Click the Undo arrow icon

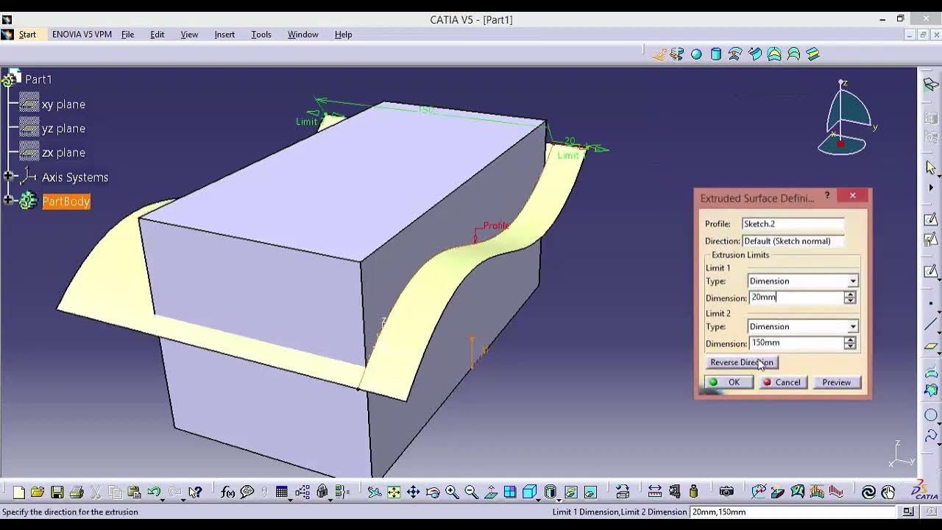[153, 492]
